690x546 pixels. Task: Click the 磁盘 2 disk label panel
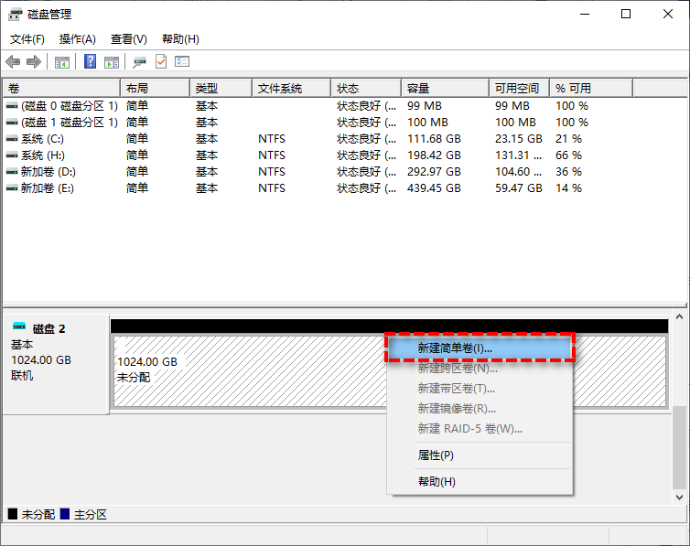56,364
